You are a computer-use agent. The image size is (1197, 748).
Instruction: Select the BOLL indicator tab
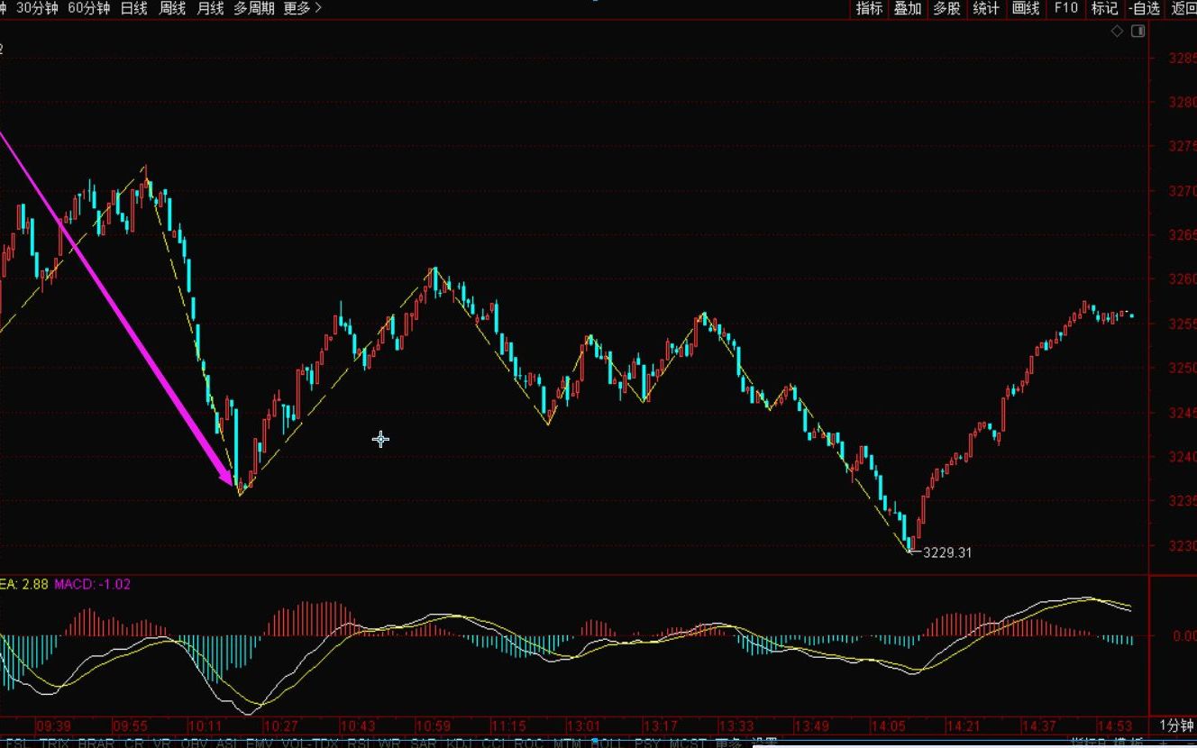606,743
